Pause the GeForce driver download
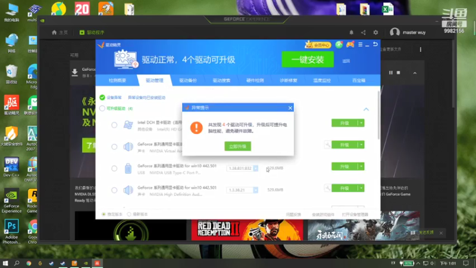This screenshot has height=268, width=476. [391, 73]
